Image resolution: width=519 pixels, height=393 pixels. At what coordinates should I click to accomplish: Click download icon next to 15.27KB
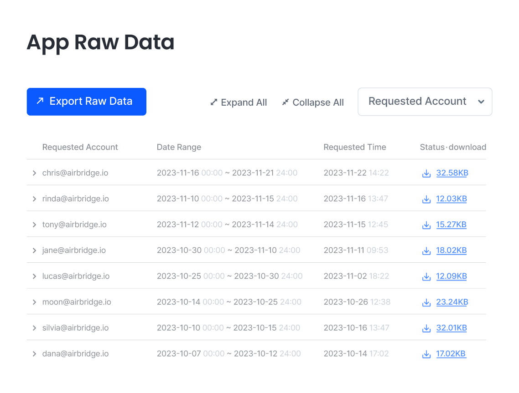426,225
